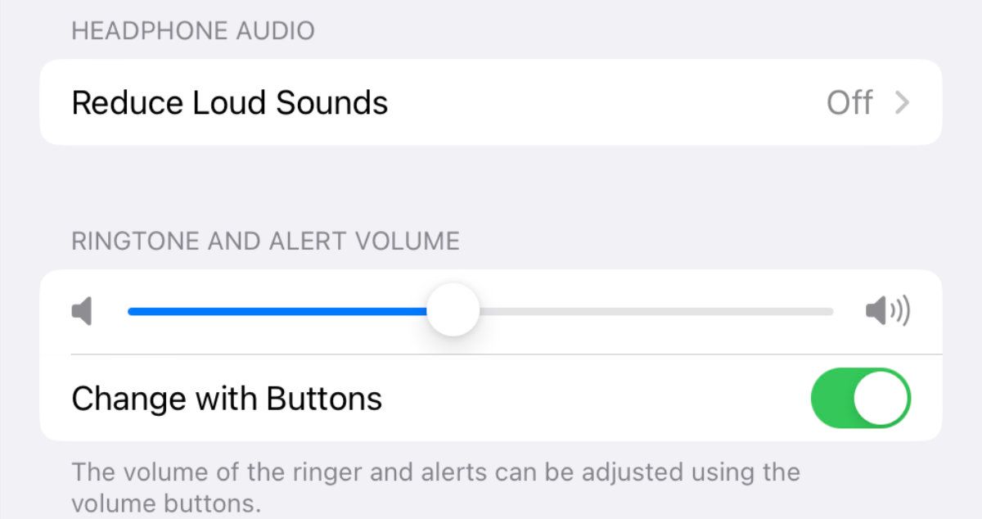Tap the white knob of the green toggle
This screenshot has width=982, height=519.
click(881, 399)
